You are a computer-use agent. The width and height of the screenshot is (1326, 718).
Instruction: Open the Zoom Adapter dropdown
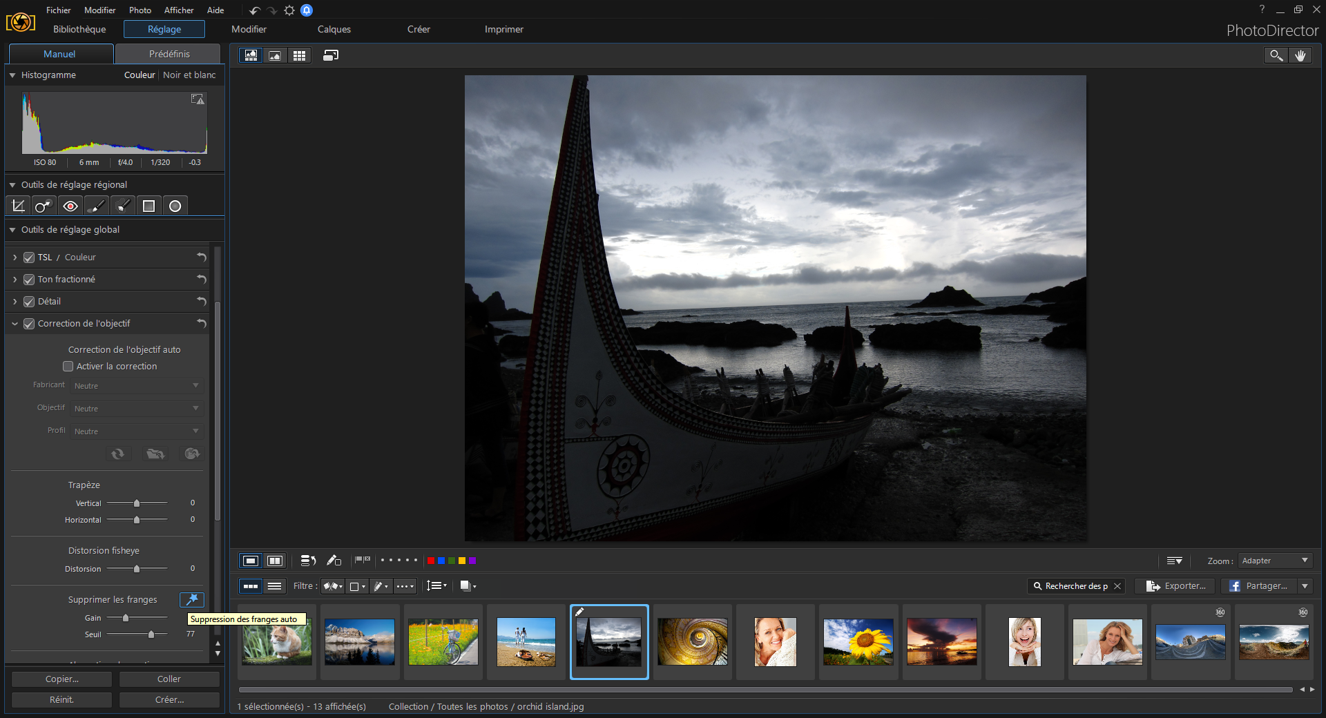pyautogui.click(x=1274, y=561)
